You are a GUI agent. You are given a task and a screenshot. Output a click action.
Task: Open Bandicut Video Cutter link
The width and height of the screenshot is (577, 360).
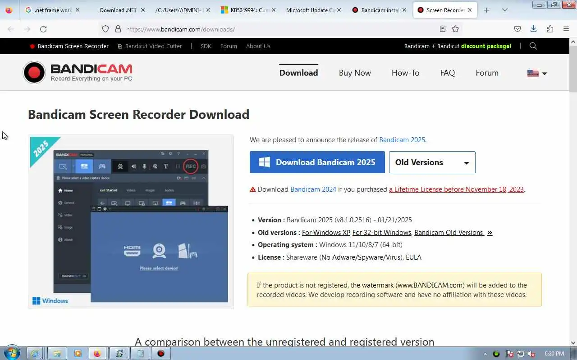click(150, 46)
